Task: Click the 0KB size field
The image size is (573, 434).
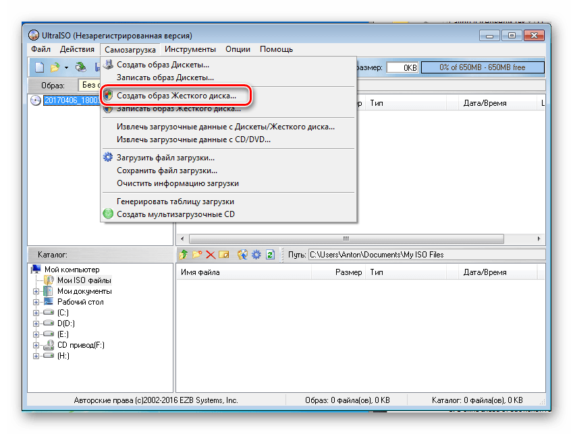Action: [x=402, y=67]
